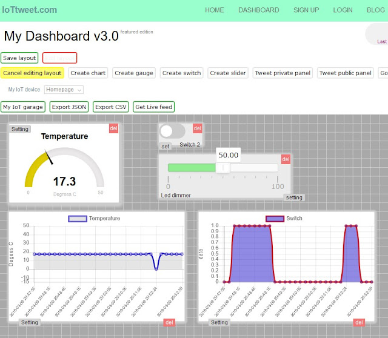This screenshot has height=338, width=388.
Task: Open Setting on Temperature chart
Action: (x=30, y=322)
